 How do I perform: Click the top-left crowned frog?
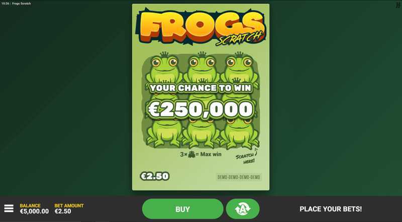pos(164,67)
